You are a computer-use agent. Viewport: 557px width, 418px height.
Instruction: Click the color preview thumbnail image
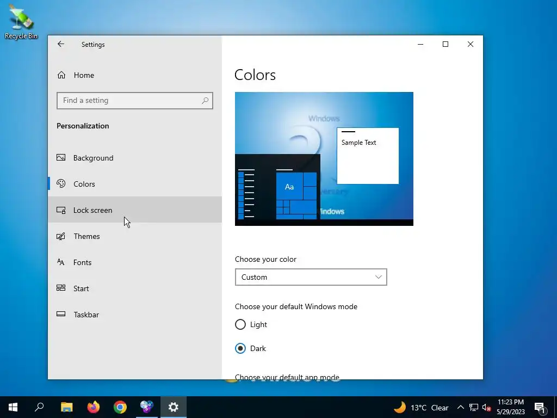click(x=324, y=159)
